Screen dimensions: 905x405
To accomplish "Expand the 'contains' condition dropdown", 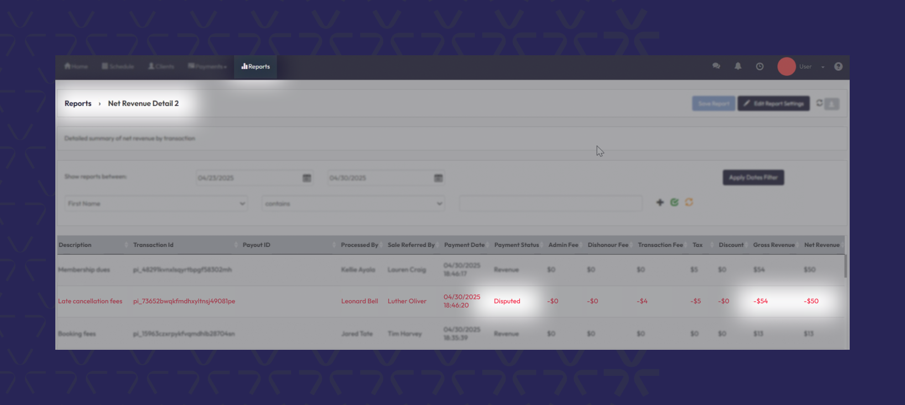I will (x=353, y=203).
